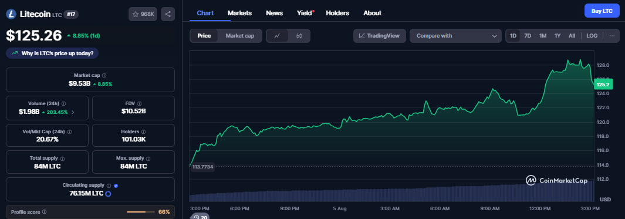Click the Holders info icon
Screen dimensions: 625x219
pyautogui.click(x=144, y=132)
